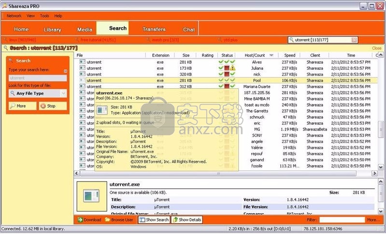Select the highlighted Pool result row
The height and width of the screenshot is (234, 386).
226,80
